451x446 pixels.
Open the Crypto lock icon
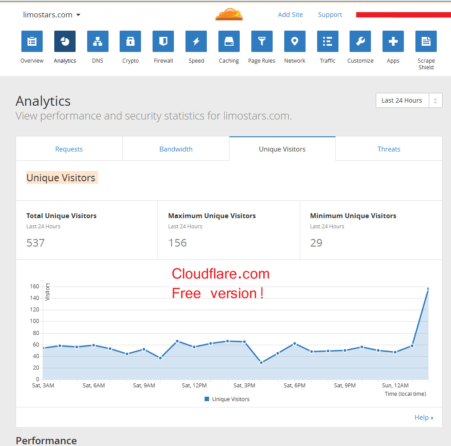130,41
